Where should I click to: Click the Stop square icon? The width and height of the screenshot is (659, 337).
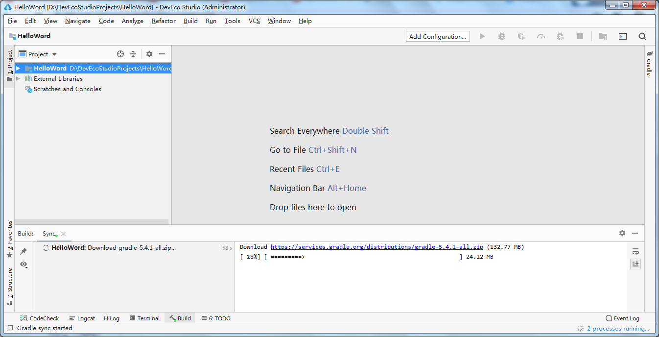click(580, 36)
